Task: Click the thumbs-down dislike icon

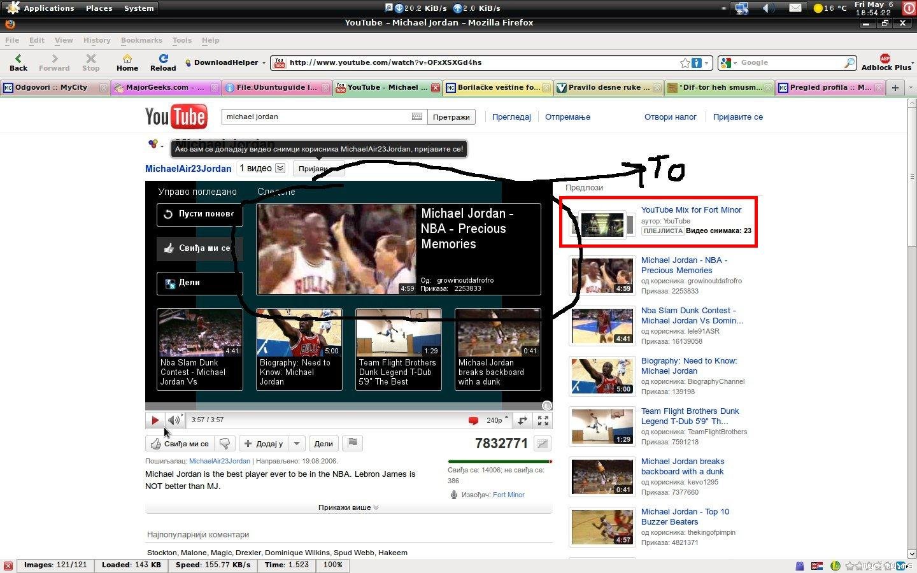Action: pos(225,444)
